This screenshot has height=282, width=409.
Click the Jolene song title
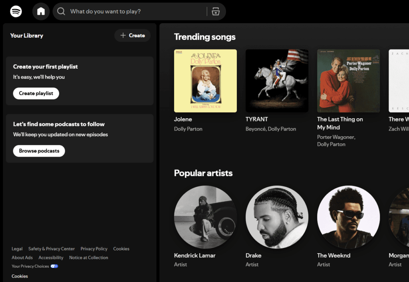[183, 119]
